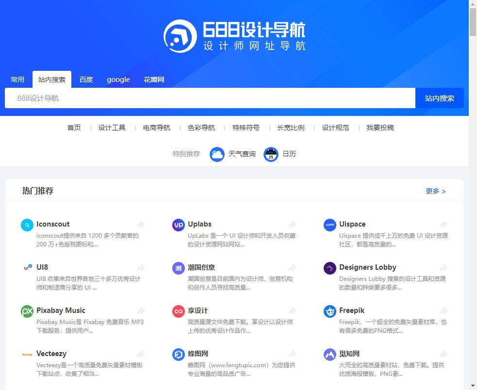
Task: Open the 日历 text link
Action: point(289,154)
